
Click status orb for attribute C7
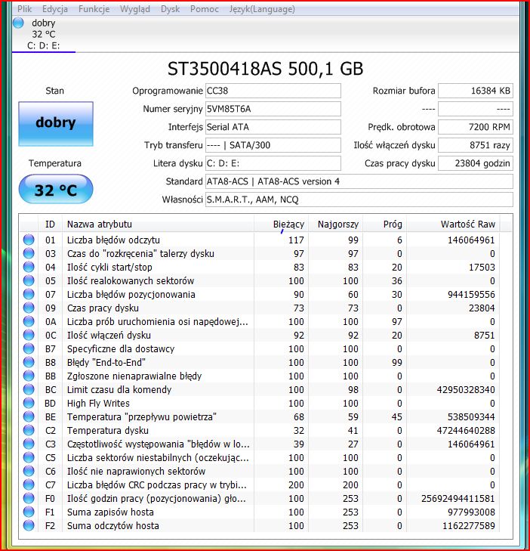[29, 484]
